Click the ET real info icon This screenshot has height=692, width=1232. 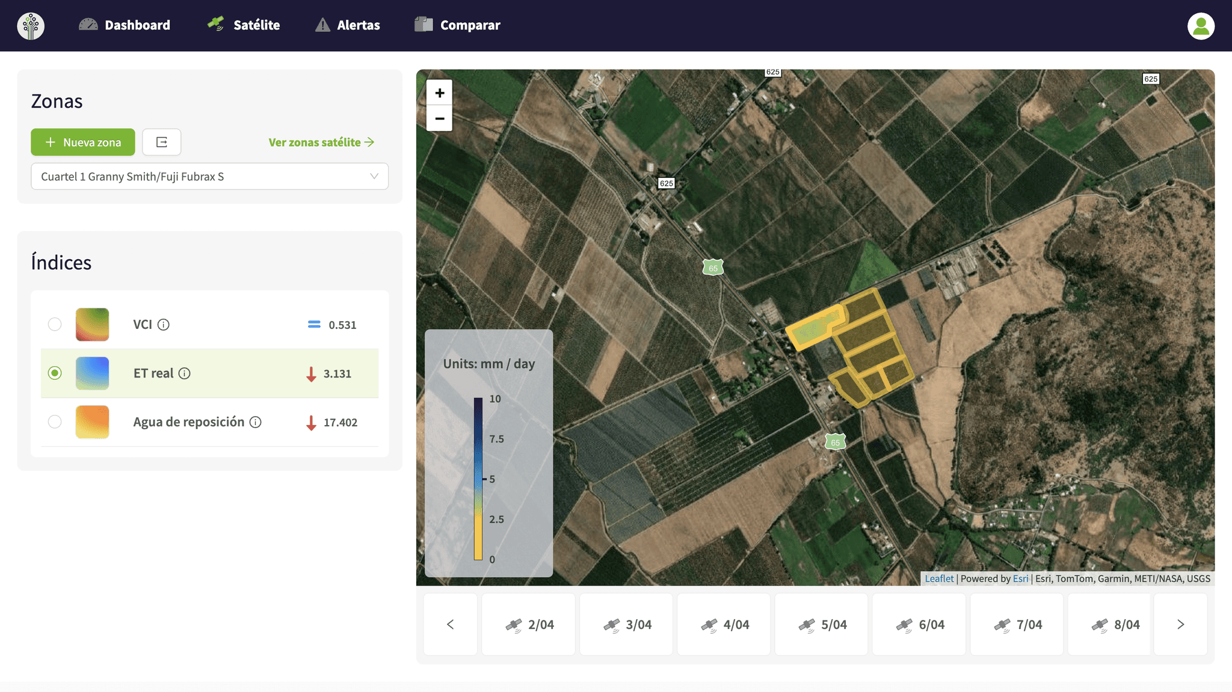pyautogui.click(x=185, y=373)
